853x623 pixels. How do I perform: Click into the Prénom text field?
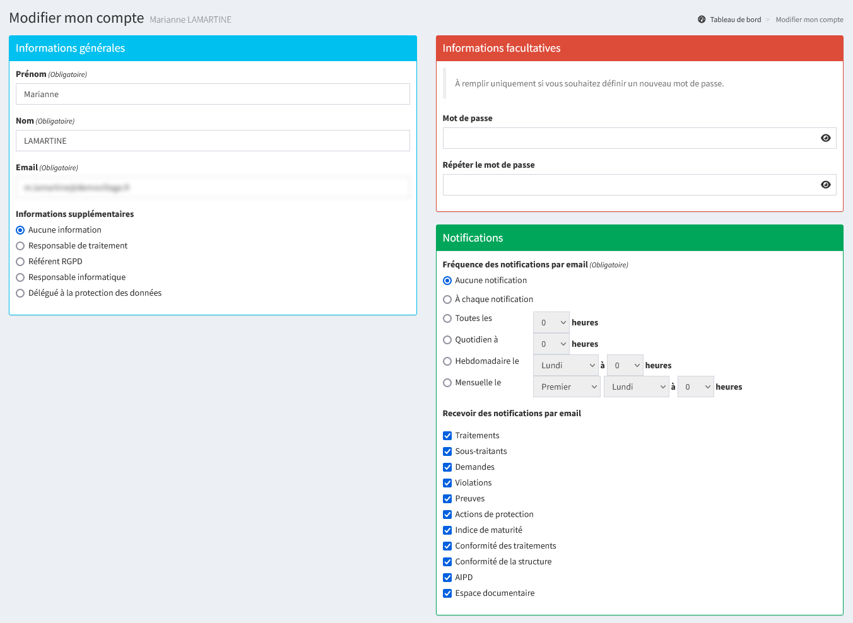click(213, 94)
